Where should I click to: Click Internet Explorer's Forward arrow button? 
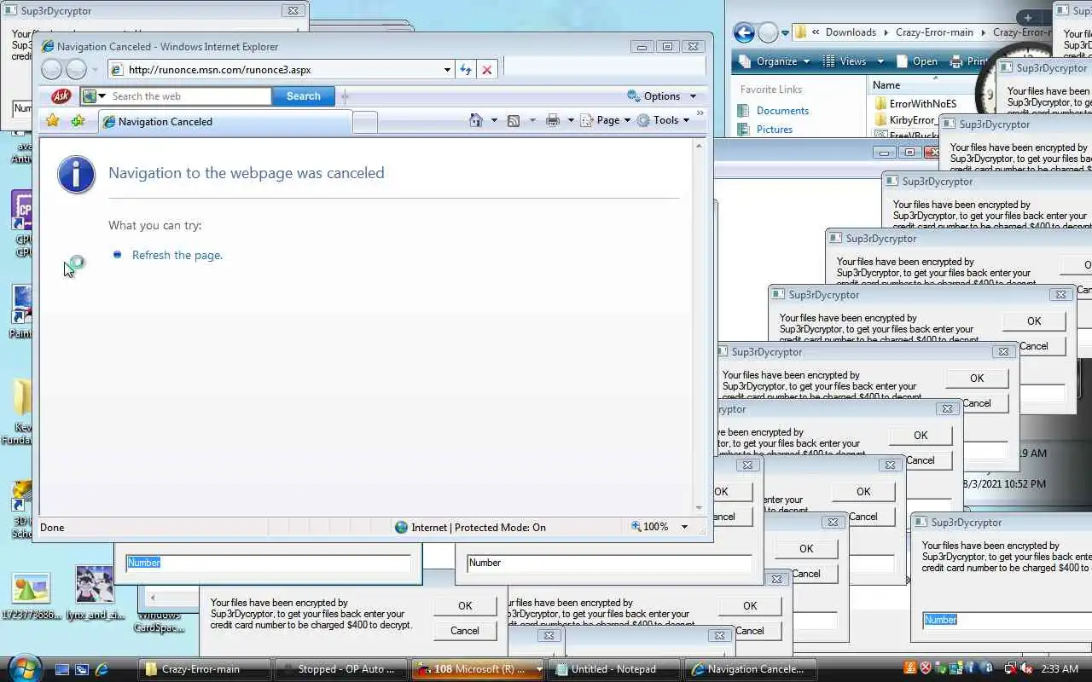[x=77, y=70]
